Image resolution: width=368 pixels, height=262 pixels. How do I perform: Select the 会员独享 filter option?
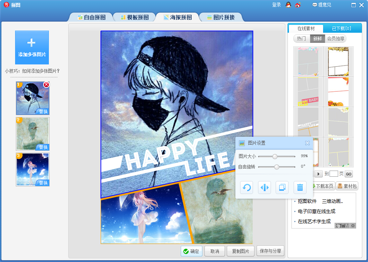[336, 39]
